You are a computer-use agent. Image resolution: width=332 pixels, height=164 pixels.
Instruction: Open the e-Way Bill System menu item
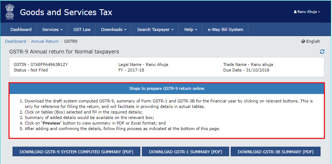pos(226,29)
